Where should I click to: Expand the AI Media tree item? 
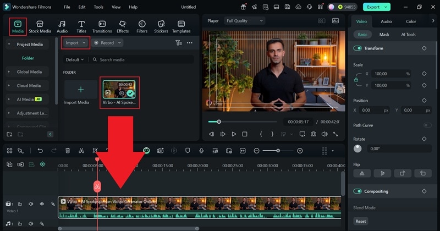point(9,99)
